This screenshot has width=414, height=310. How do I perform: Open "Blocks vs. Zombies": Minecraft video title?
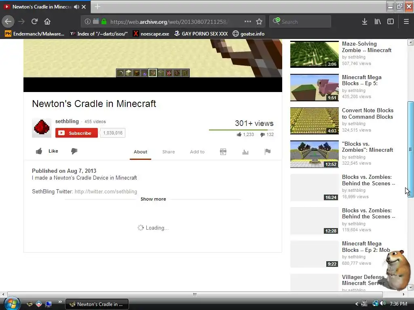(368, 147)
